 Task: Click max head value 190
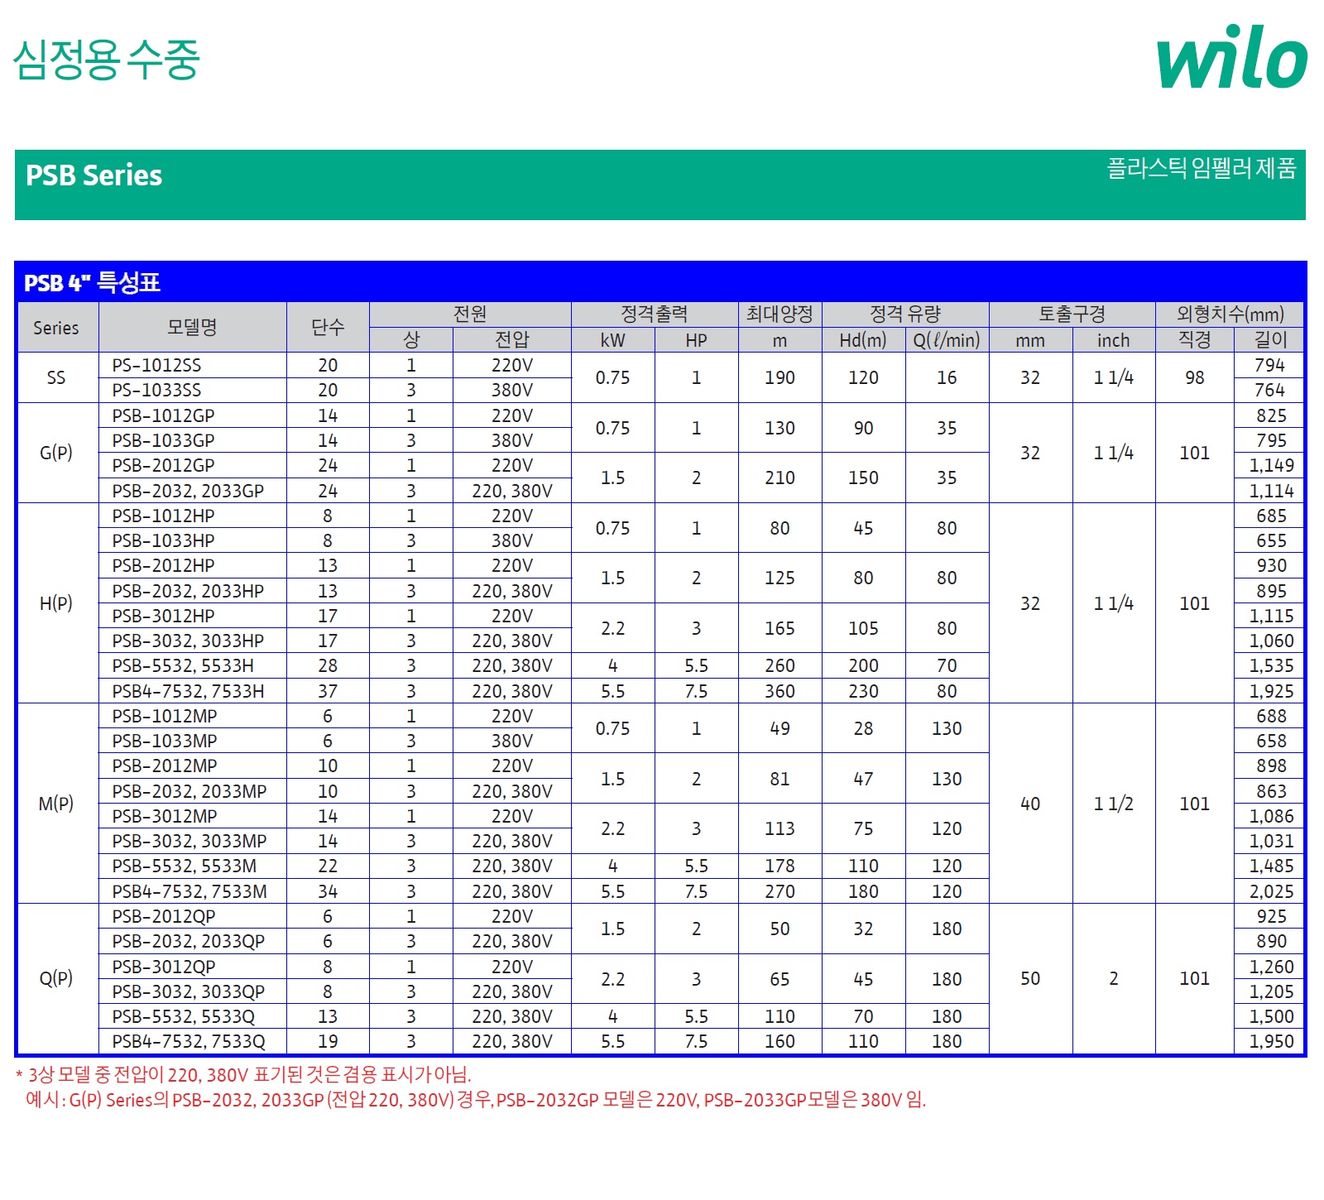point(780,377)
